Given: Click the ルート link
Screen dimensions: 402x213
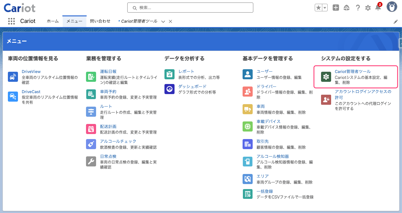Looking at the screenshot, I should point(106,107).
